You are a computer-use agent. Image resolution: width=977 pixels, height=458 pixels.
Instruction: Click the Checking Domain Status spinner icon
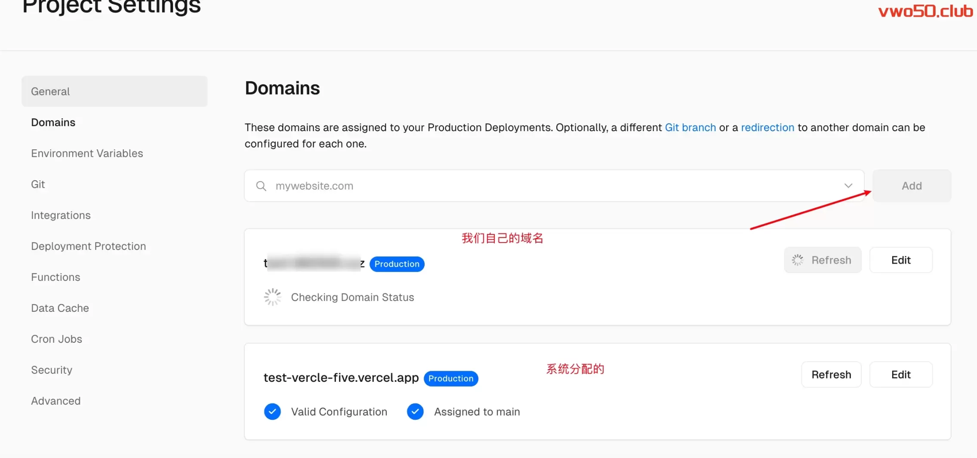pyautogui.click(x=272, y=297)
